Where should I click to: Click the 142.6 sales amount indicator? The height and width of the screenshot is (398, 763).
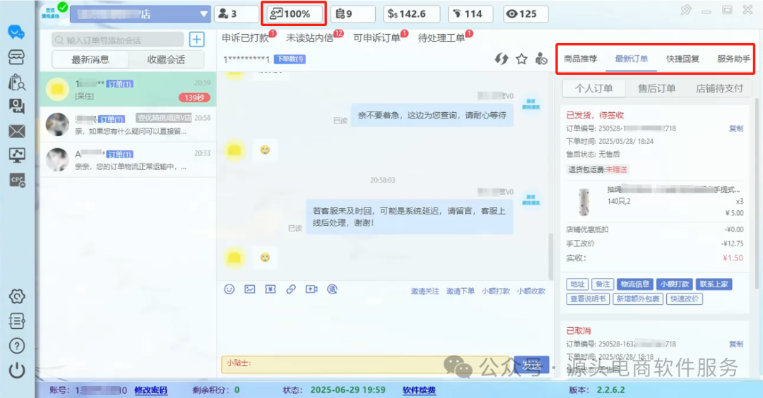point(412,13)
